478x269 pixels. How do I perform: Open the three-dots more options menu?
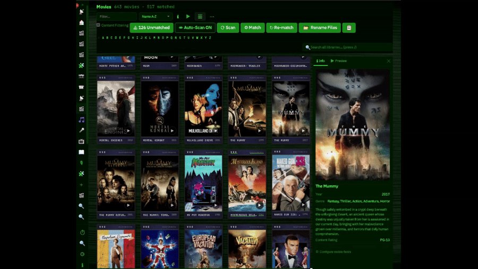(x=212, y=16)
